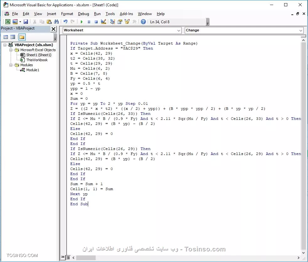Open the Tools menu
This screenshot has height=262, width=308.
[x=110, y=14]
